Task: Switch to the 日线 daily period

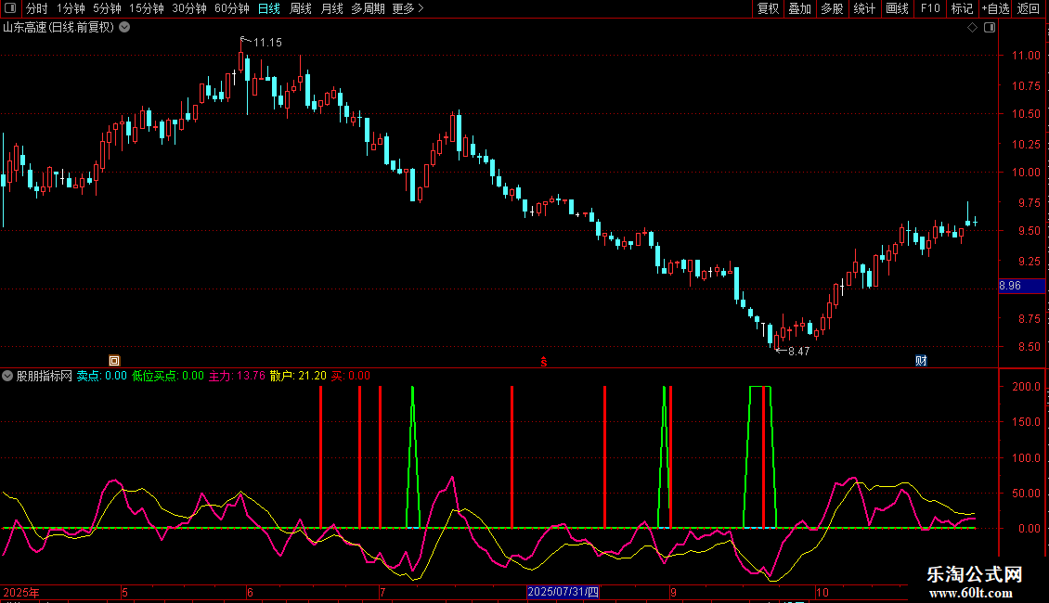Action: pyautogui.click(x=269, y=8)
